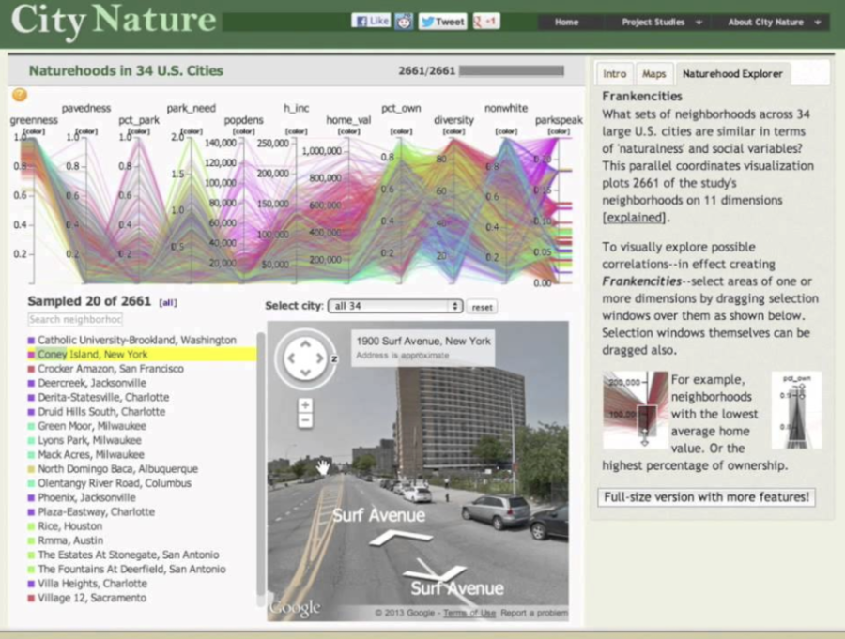Open the Select city dropdown
The height and width of the screenshot is (639, 845).
pos(394,306)
